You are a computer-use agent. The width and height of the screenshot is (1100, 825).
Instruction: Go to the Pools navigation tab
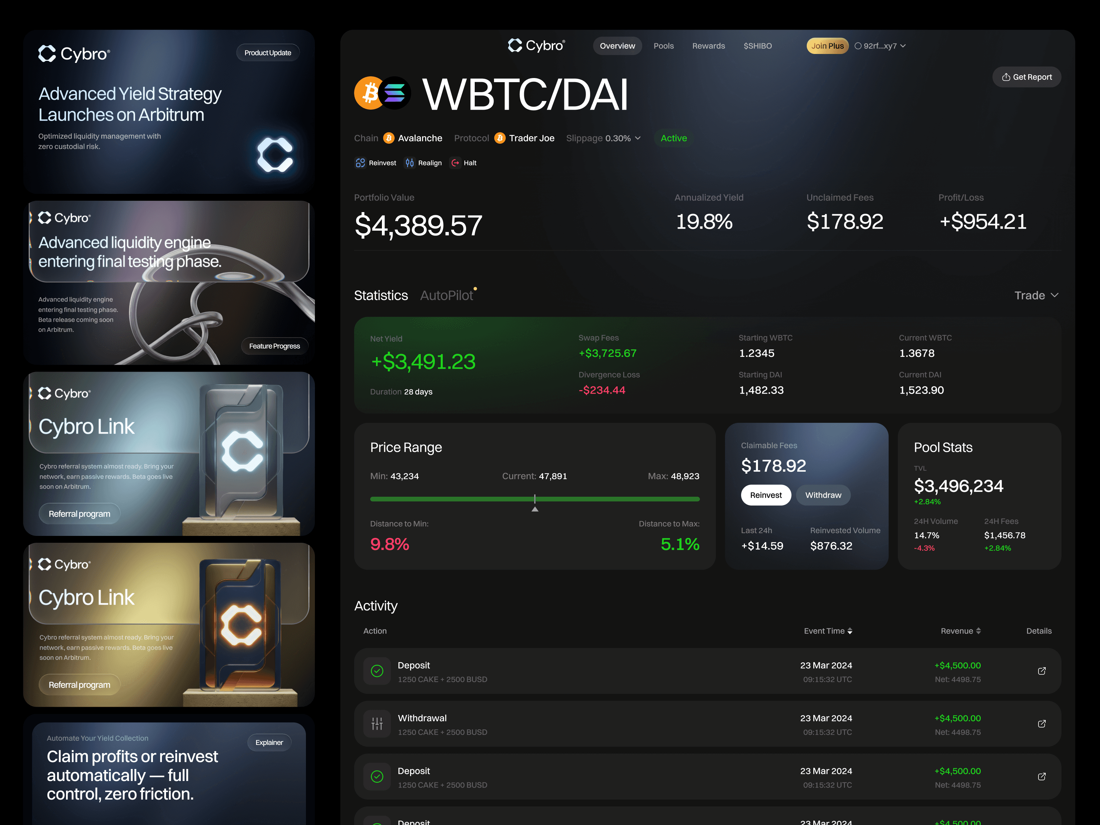(x=663, y=46)
